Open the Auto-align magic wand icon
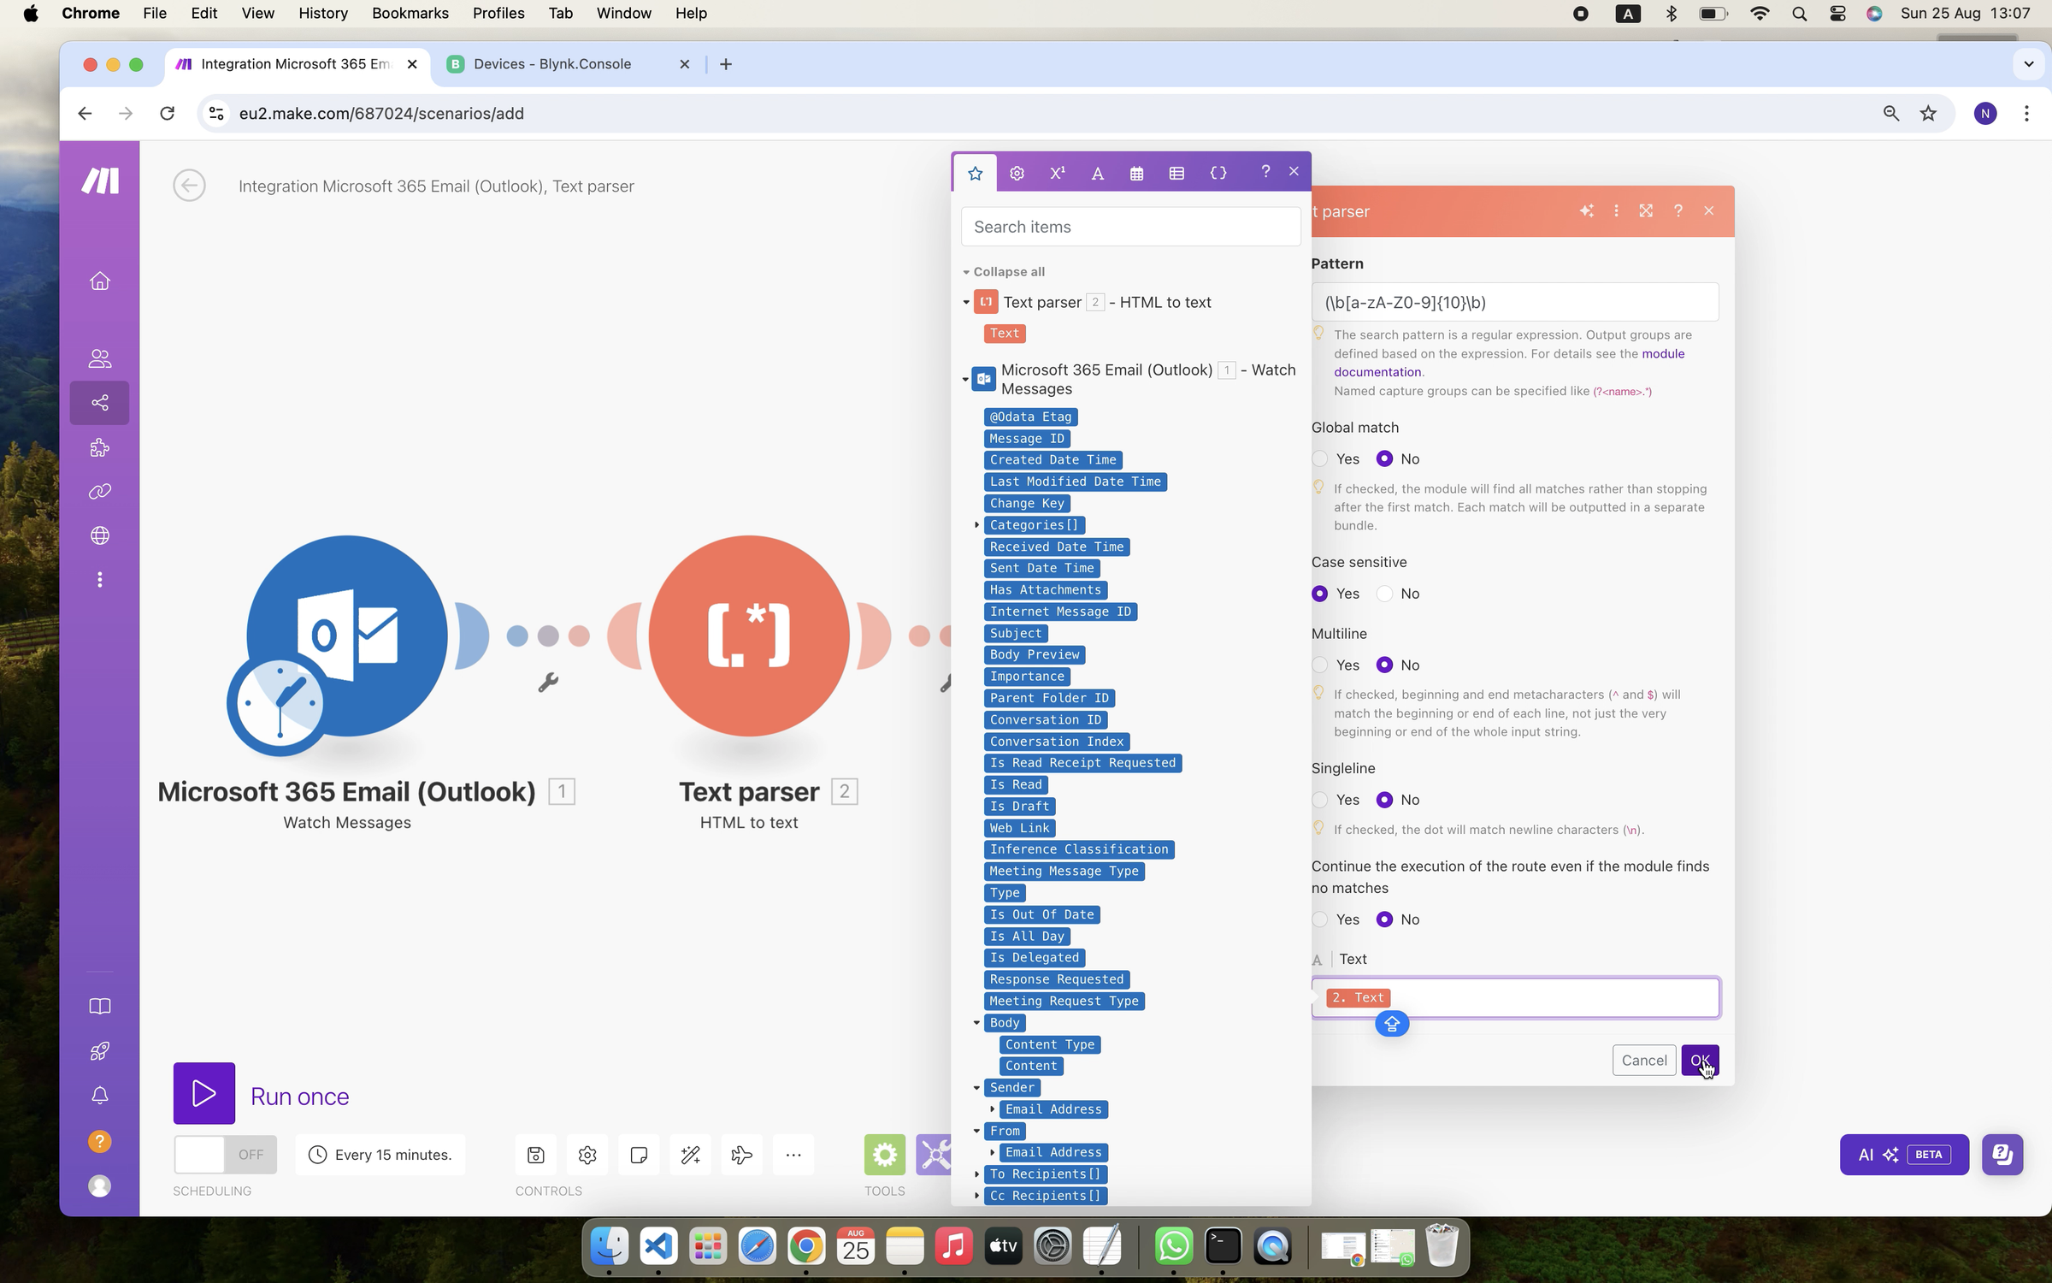The width and height of the screenshot is (2052, 1283). [x=690, y=1155]
